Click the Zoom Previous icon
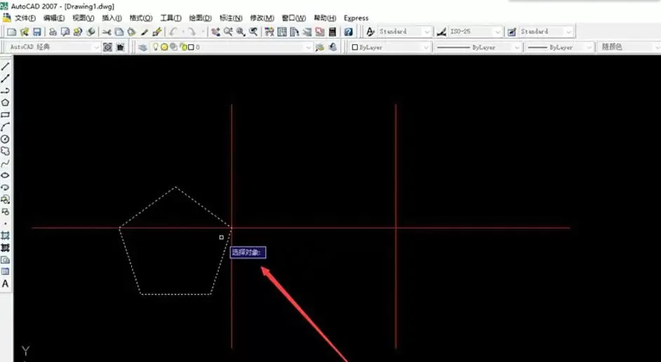This screenshot has width=661, height=362. point(253,32)
